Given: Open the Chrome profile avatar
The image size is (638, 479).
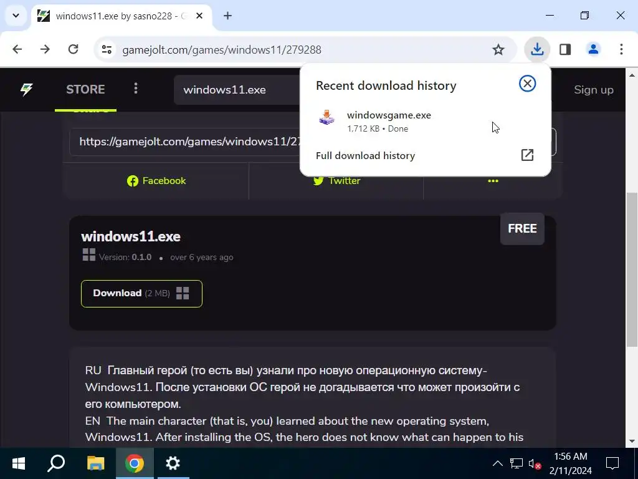Looking at the screenshot, I should pyautogui.click(x=593, y=50).
